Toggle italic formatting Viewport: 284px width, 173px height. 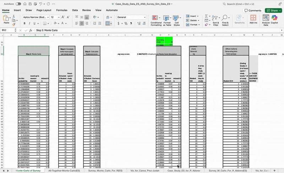29,23
